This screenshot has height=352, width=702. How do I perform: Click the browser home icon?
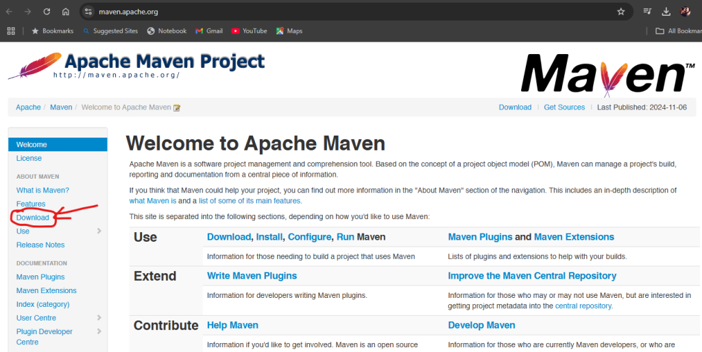click(66, 12)
